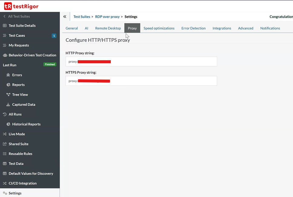
Task: Click the Test Cases list icon
Action: 5,35
